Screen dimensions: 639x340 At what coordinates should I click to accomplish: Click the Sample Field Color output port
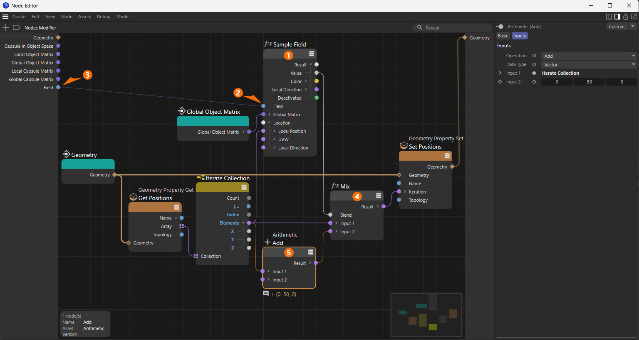pos(317,81)
